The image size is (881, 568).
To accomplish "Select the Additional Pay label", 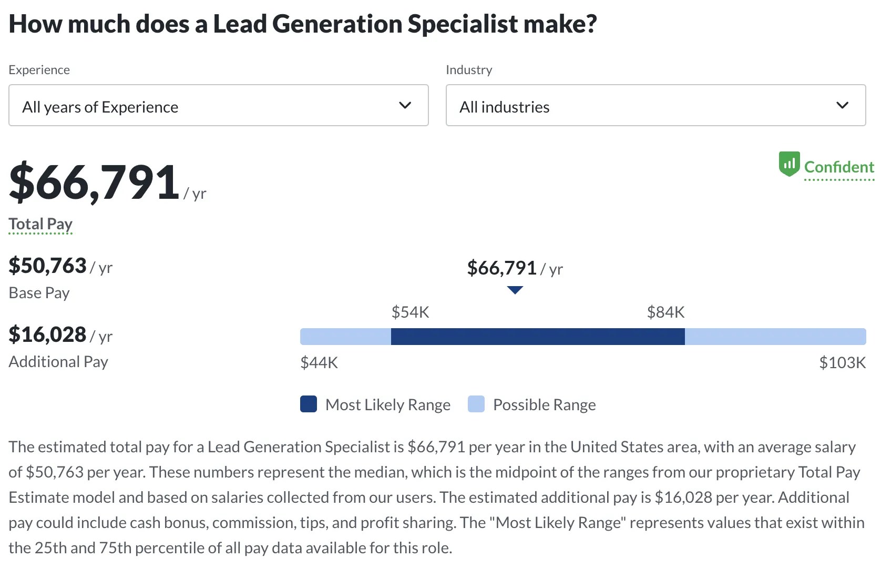I will click(58, 361).
